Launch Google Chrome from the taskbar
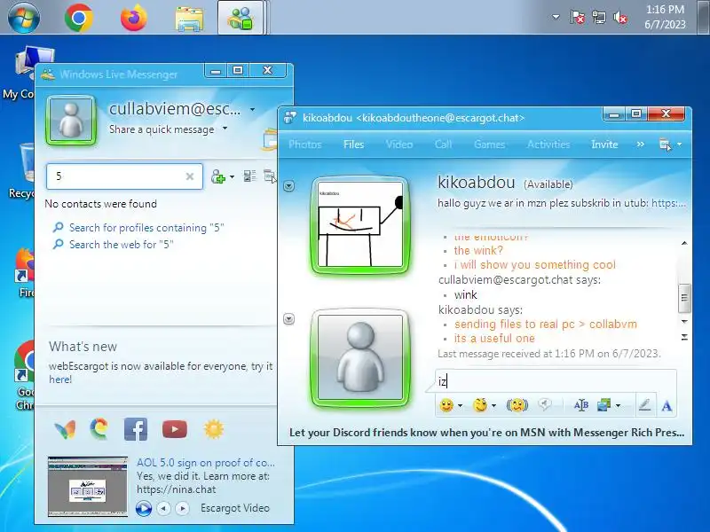The image size is (710, 532). coord(79,18)
